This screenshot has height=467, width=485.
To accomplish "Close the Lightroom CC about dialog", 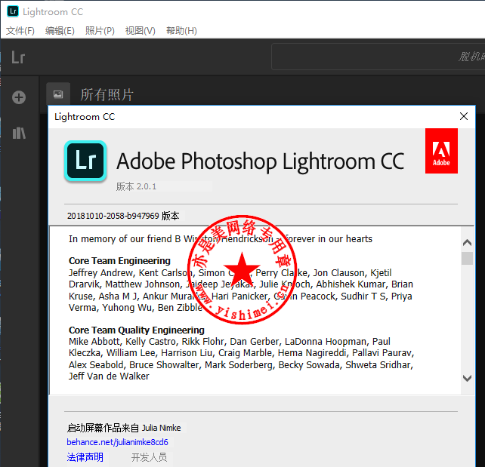I will [464, 116].
